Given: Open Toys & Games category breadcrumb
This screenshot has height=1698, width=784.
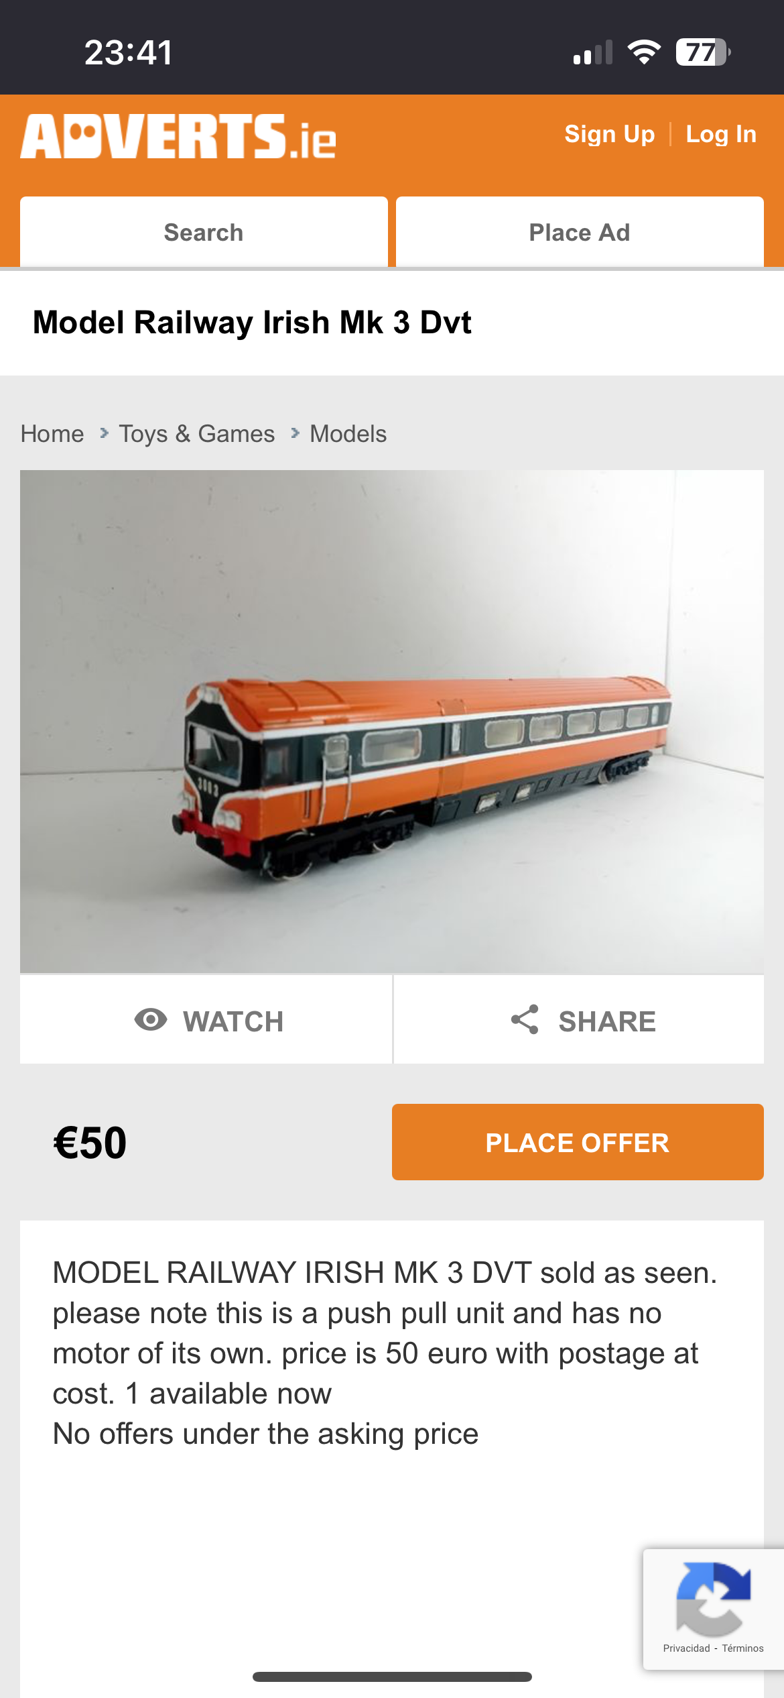Looking at the screenshot, I should click(197, 434).
